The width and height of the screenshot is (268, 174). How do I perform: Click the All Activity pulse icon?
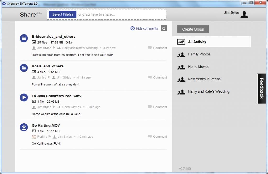(181, 42)
